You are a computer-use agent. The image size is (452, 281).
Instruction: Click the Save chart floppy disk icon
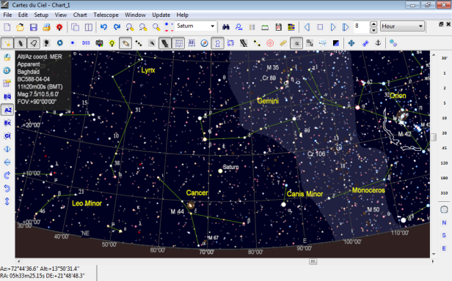click(34, 27)
